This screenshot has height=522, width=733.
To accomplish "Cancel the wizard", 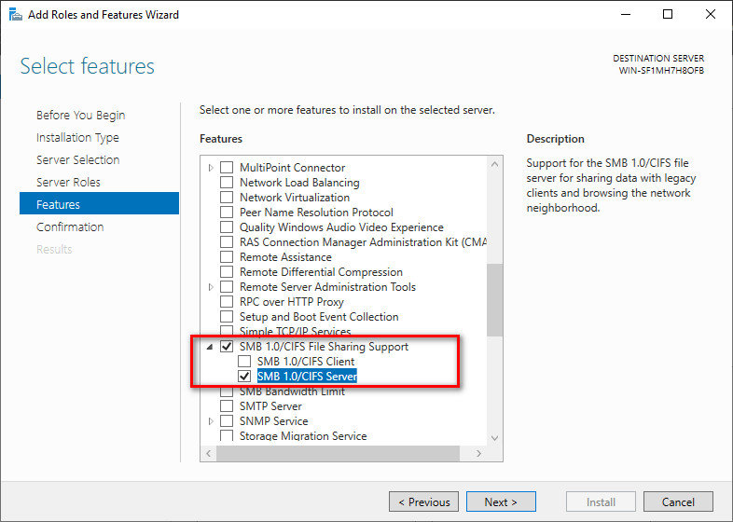I will click(678, 502).
